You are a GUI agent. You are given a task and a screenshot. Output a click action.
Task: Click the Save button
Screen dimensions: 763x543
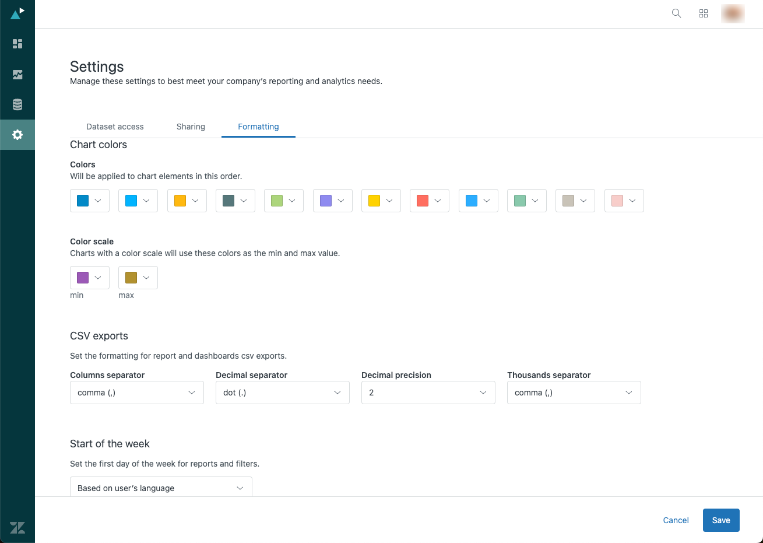coord(721,520)
